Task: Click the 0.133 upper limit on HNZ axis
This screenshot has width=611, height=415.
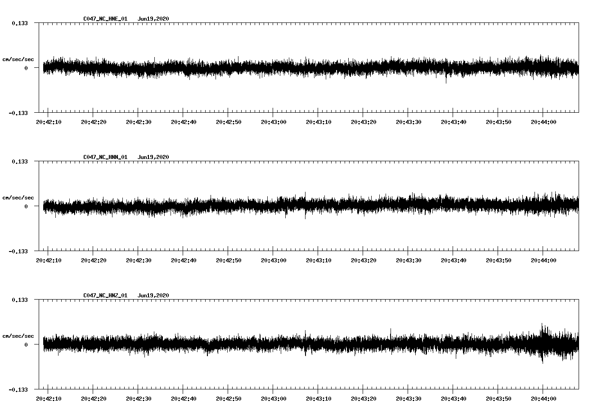Action: pos(20,300)
